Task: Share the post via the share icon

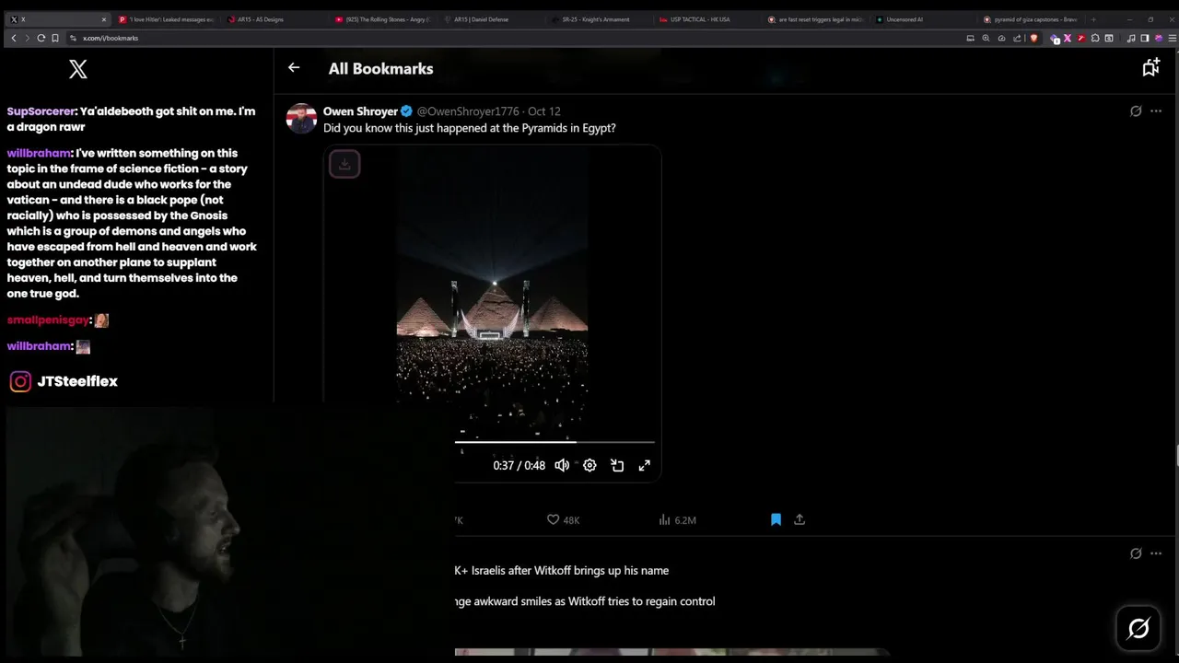Action: 800,519
